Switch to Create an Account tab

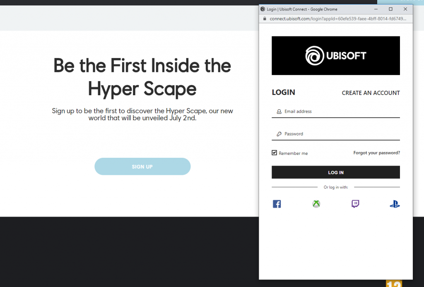(x=371, y=93)
